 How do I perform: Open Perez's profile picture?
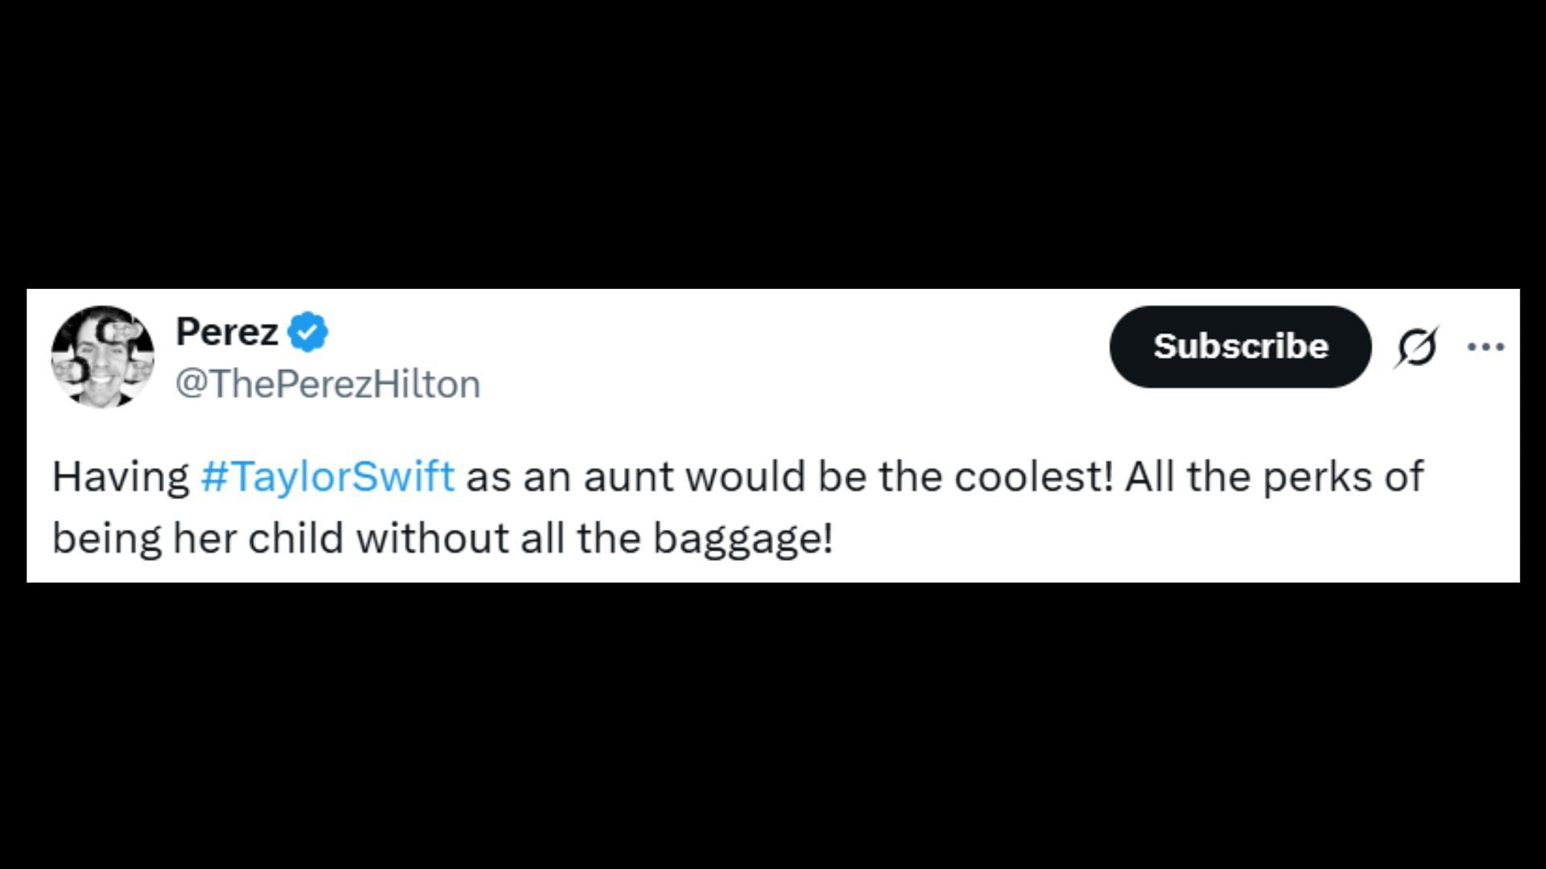pyautogui.click(x=102, y=356)
